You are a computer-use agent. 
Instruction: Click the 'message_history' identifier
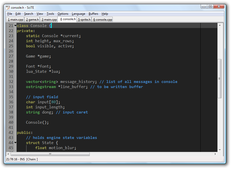[x=77, y=82]
